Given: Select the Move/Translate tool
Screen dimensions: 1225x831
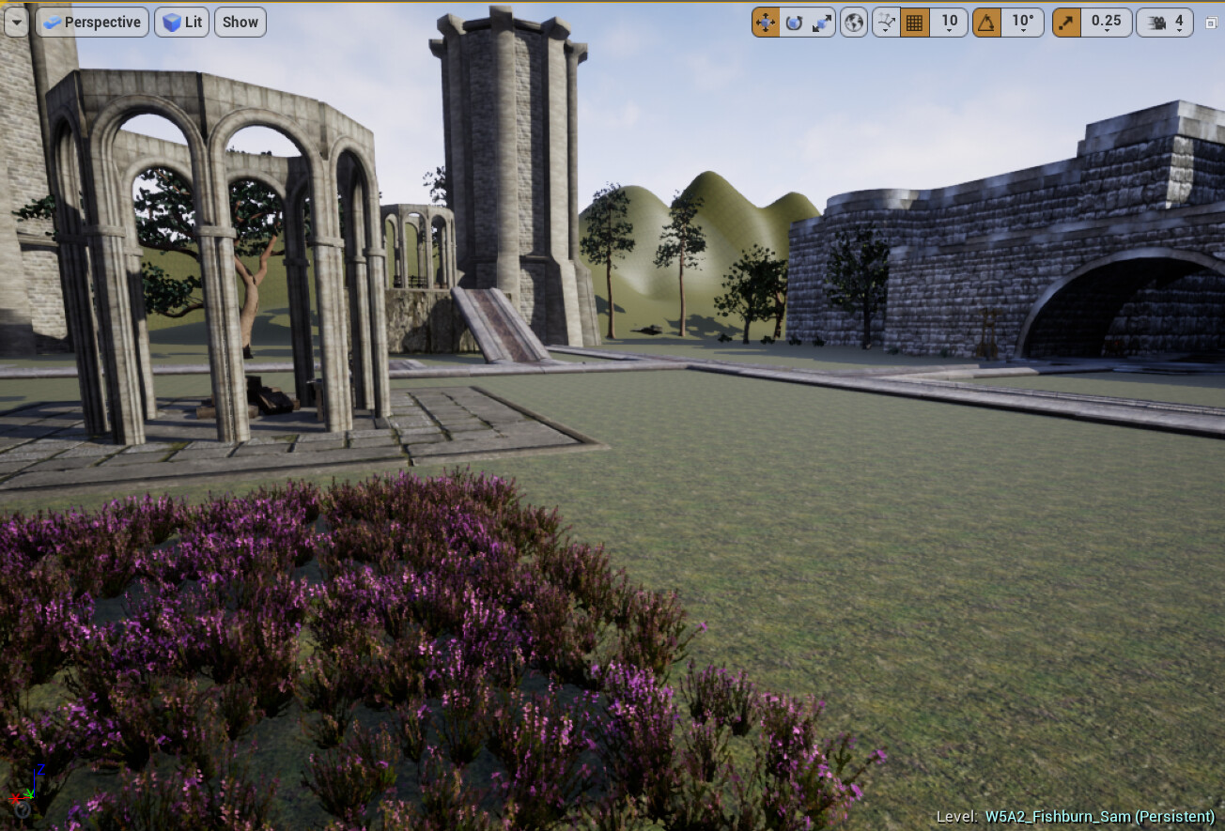Looking at the screenshot, I should tap(765, 22).
